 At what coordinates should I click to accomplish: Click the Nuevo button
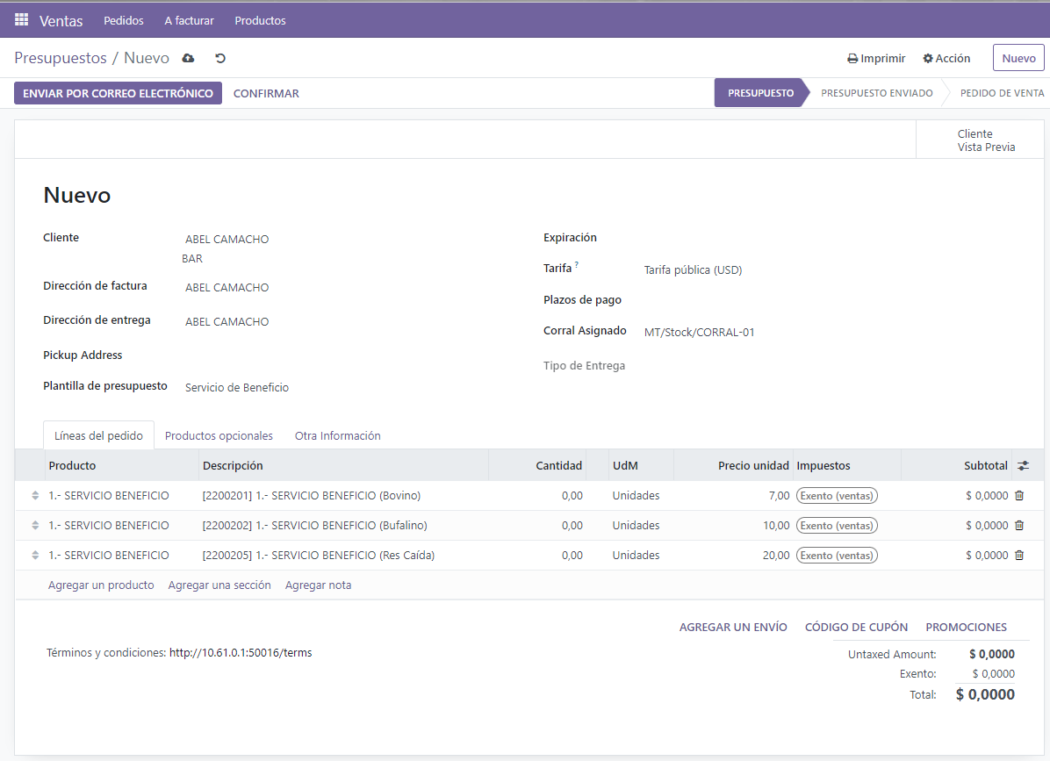point(1018,58)
